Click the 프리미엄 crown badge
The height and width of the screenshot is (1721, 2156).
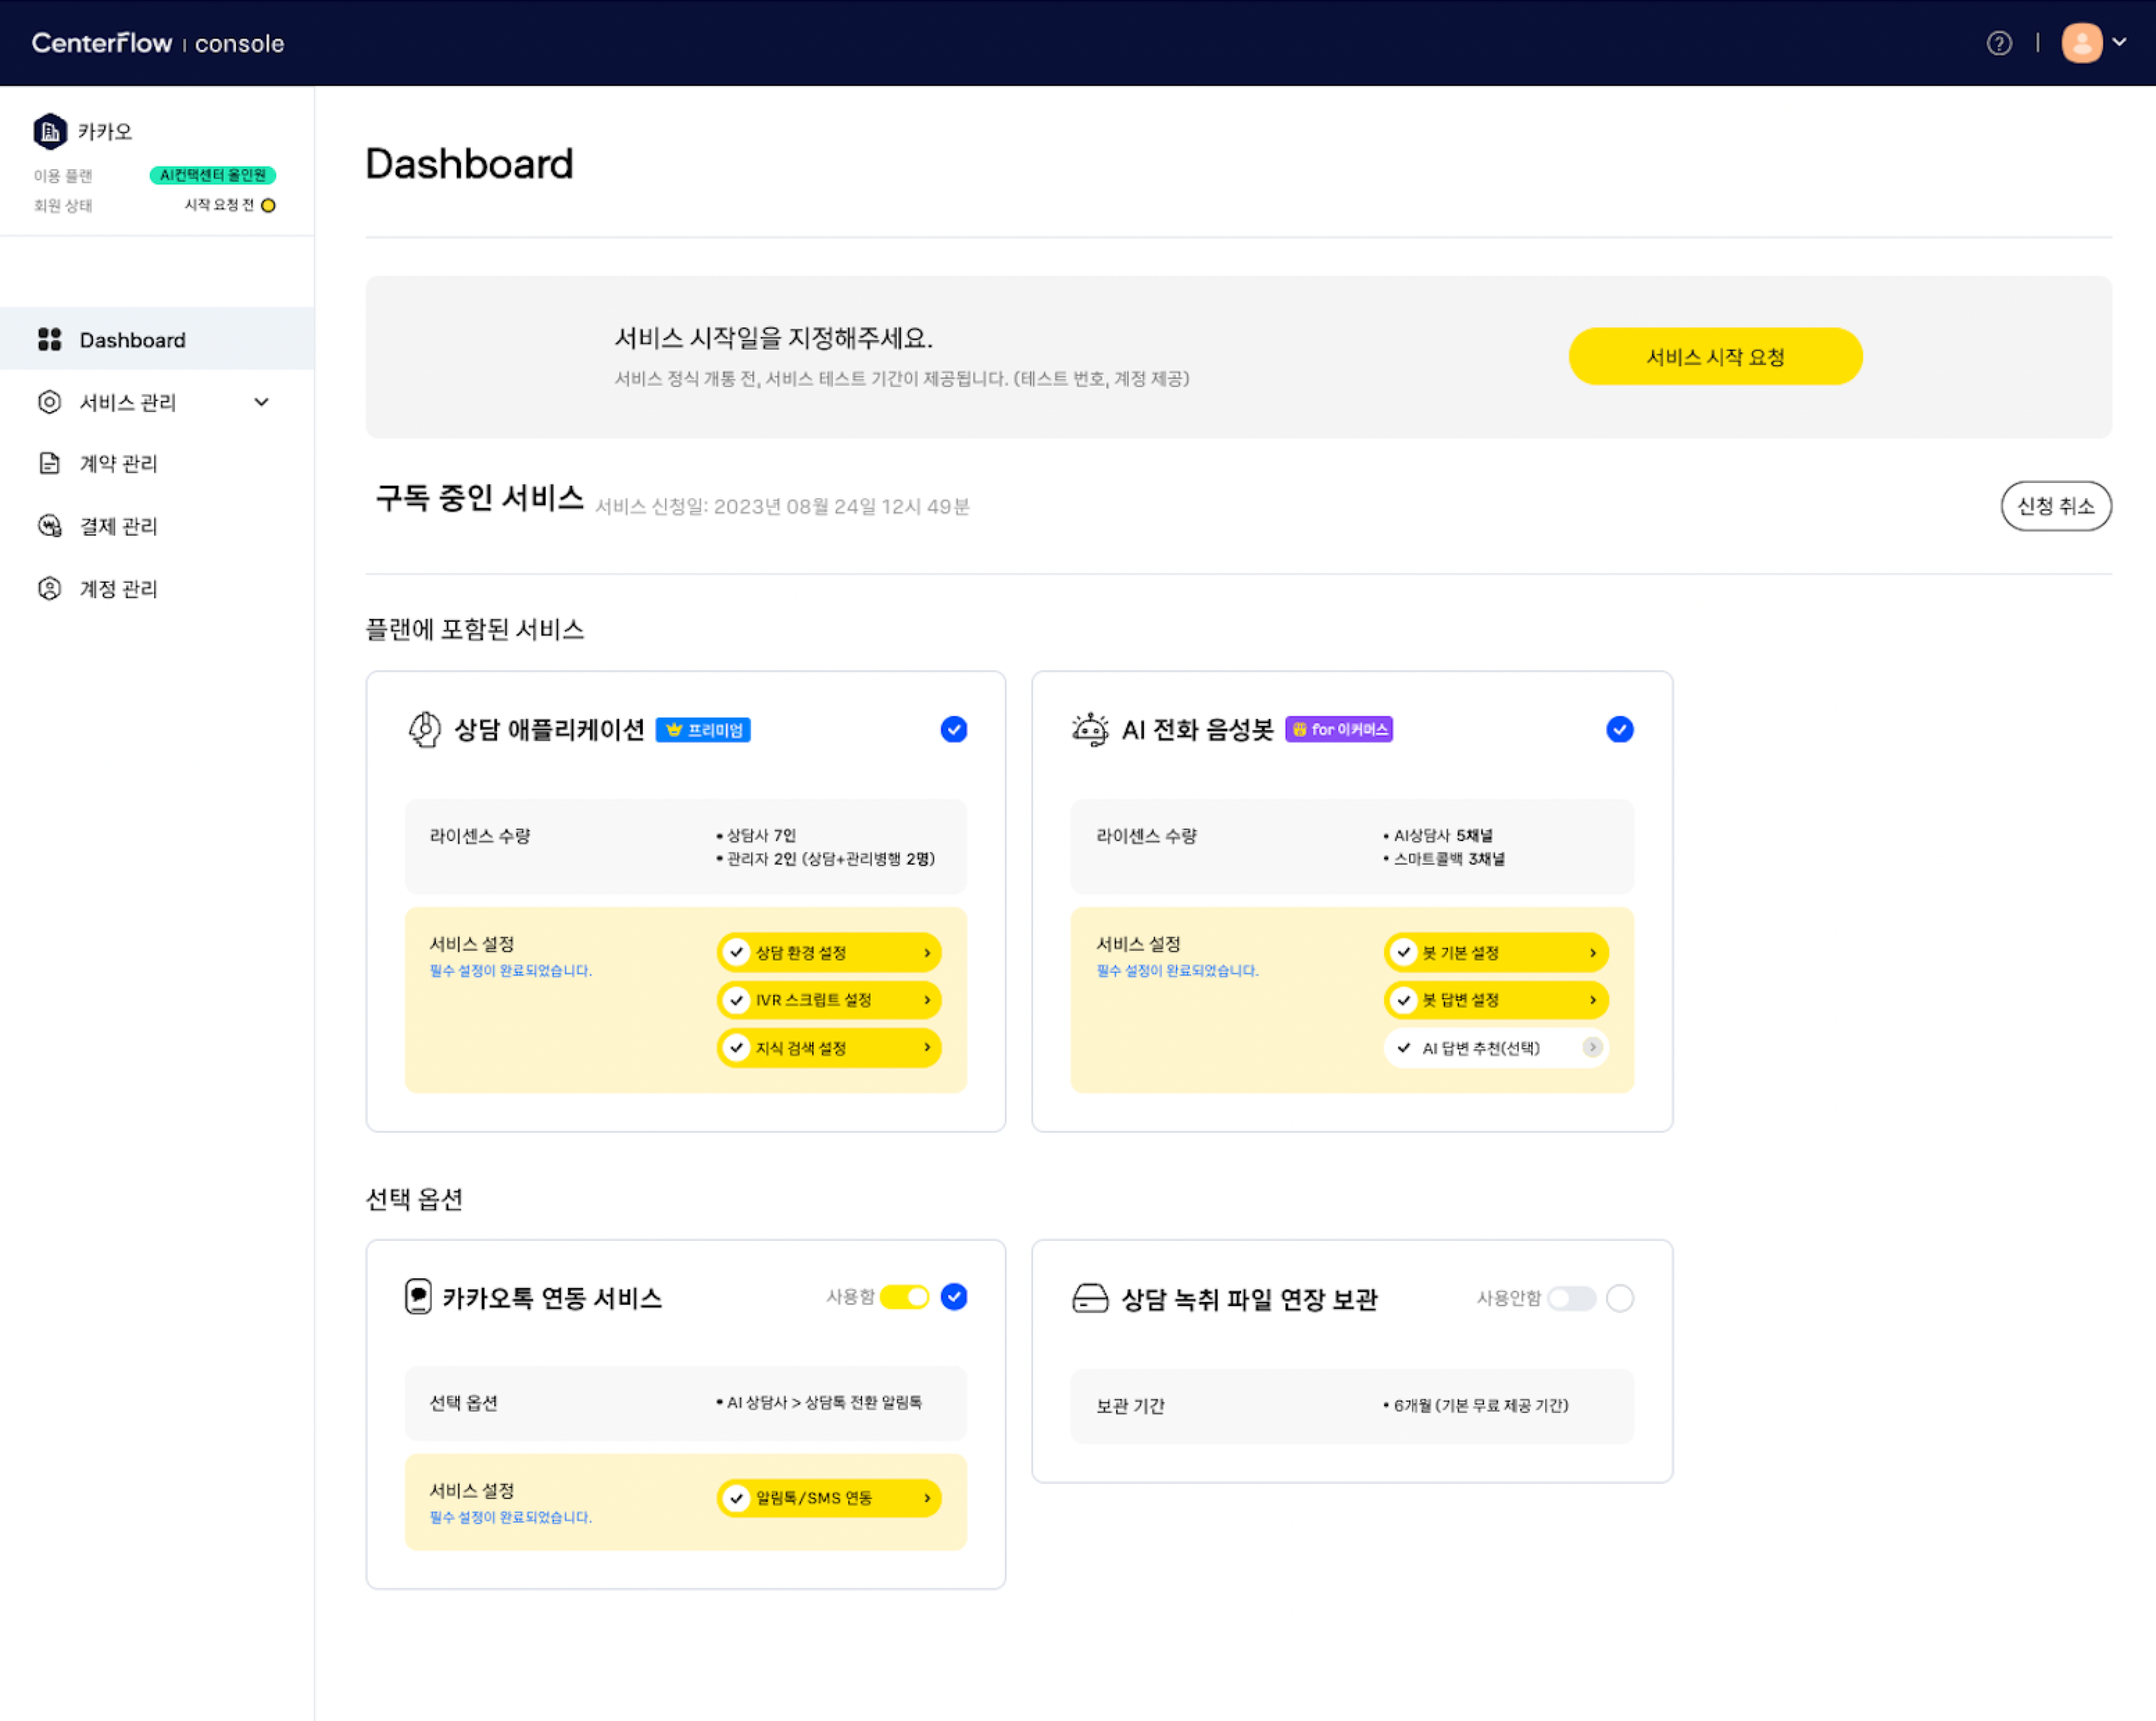point(703,730)
